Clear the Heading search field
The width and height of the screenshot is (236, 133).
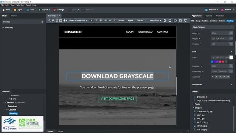pos(42,22)
